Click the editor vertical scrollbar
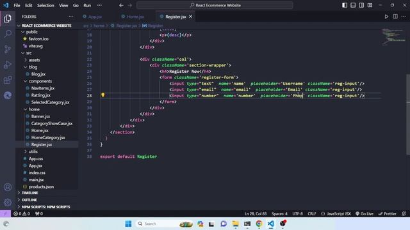The width and height of the screenshot is (410, 230). 408,114
